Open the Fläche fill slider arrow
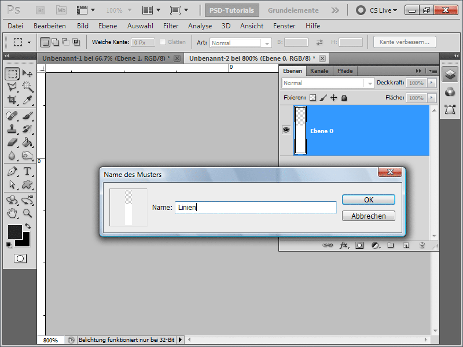Image resolution: width=463 pixels, height=347 pixels. tap(432, 98)
